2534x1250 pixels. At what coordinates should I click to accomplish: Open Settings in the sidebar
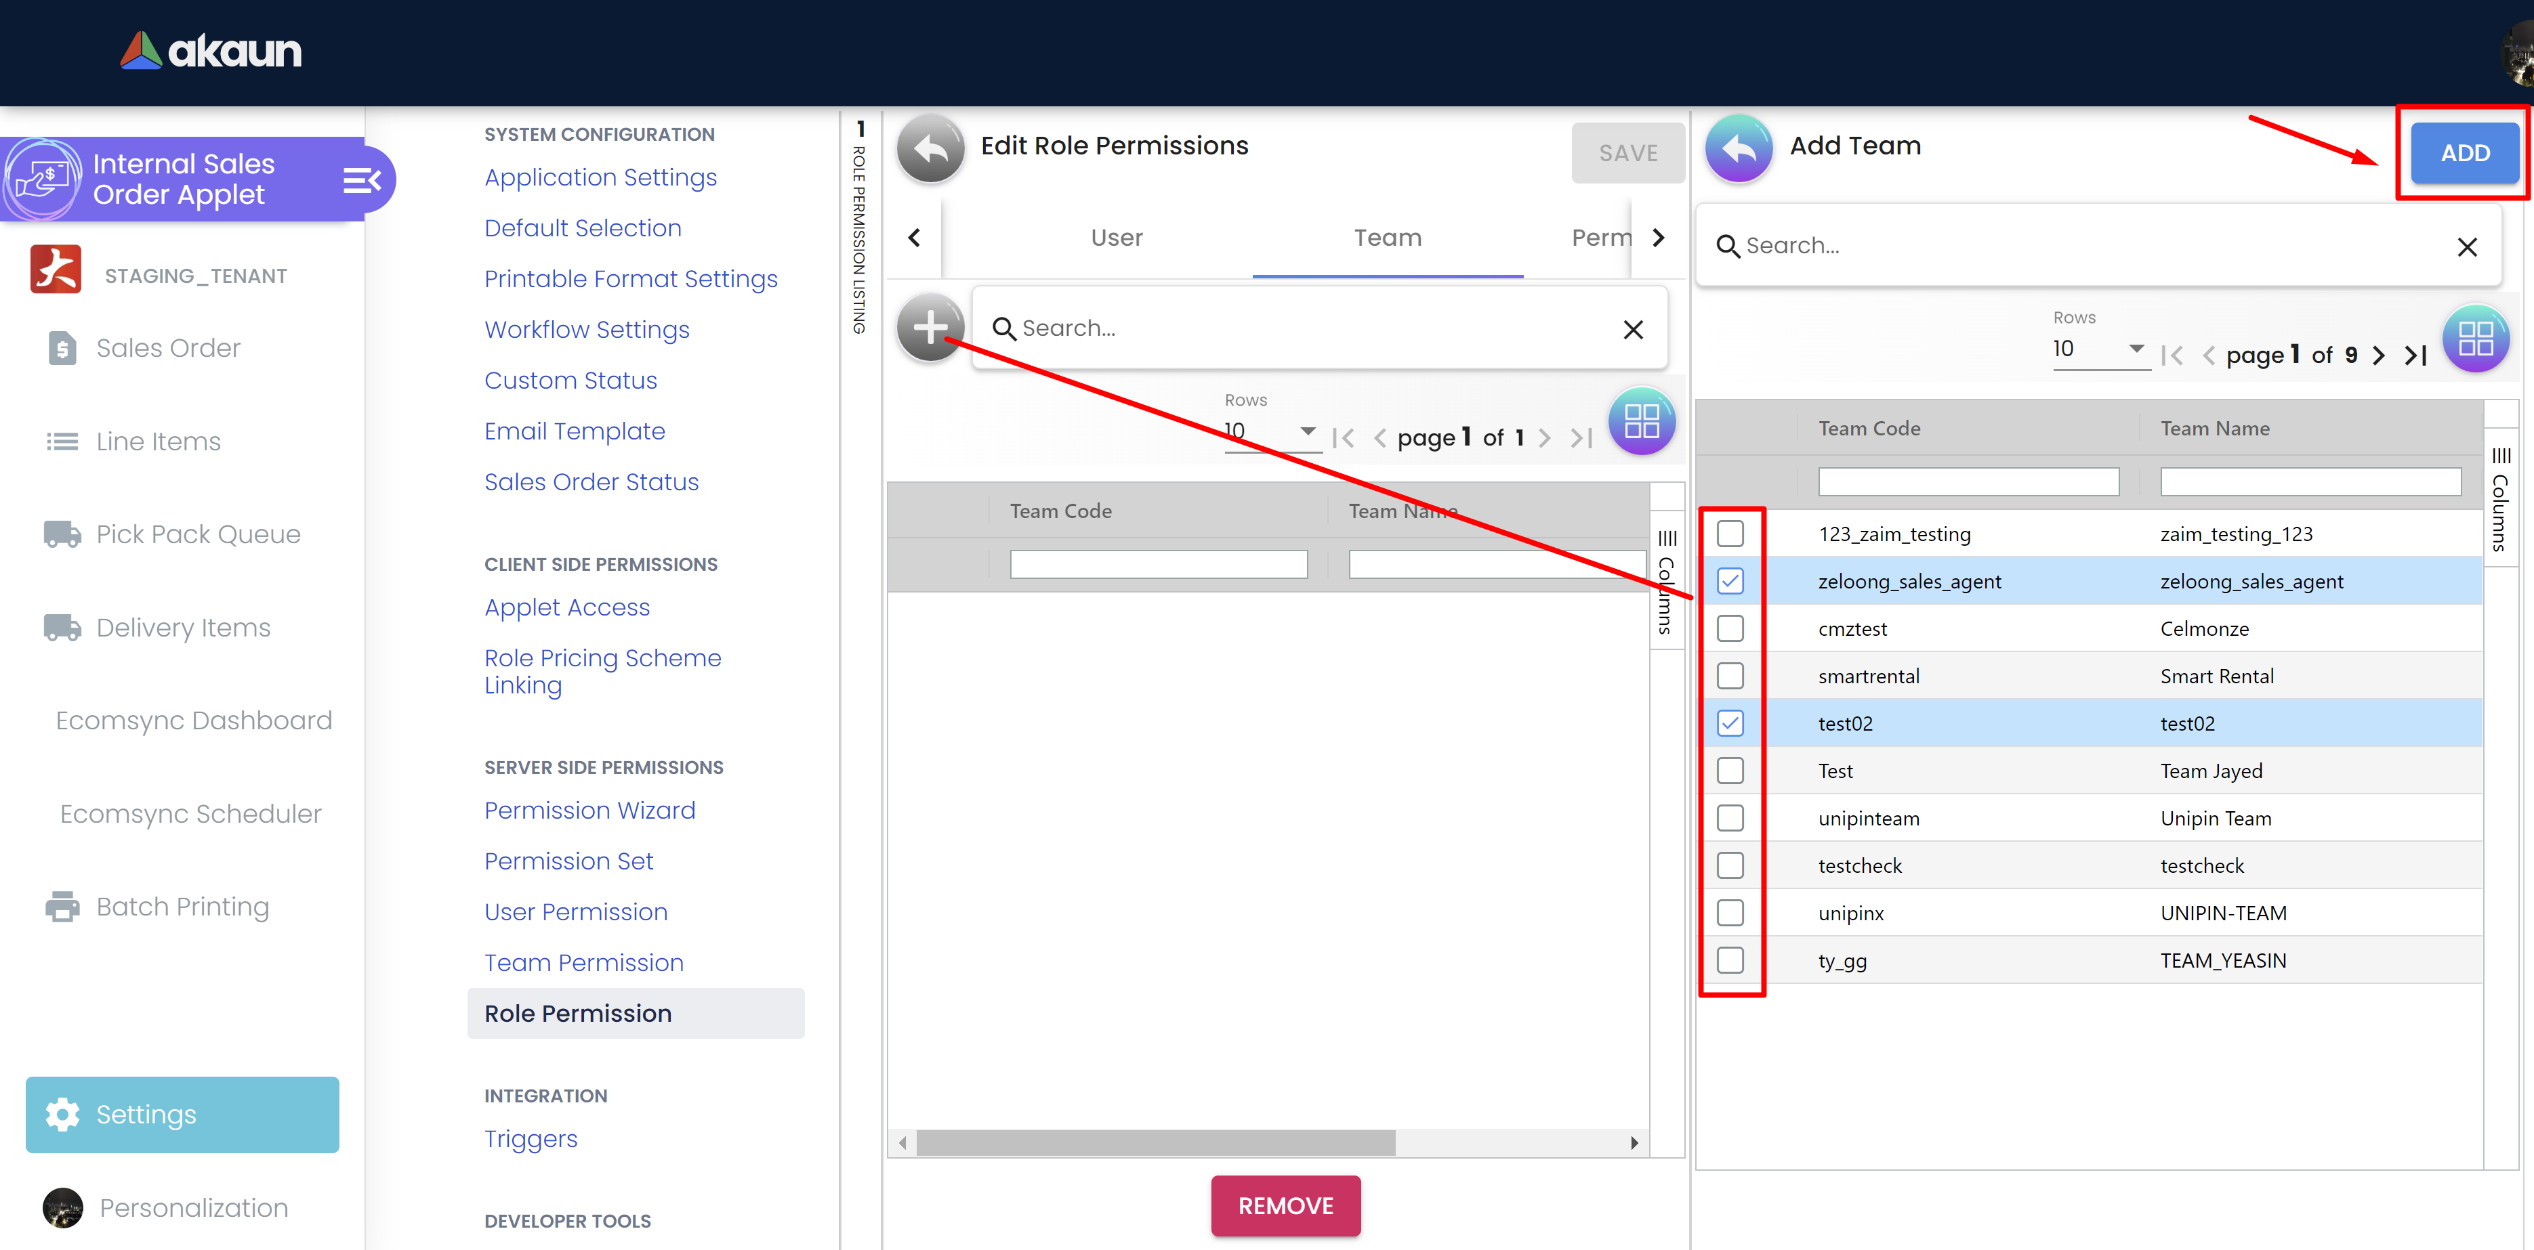tap(183, 1113)
